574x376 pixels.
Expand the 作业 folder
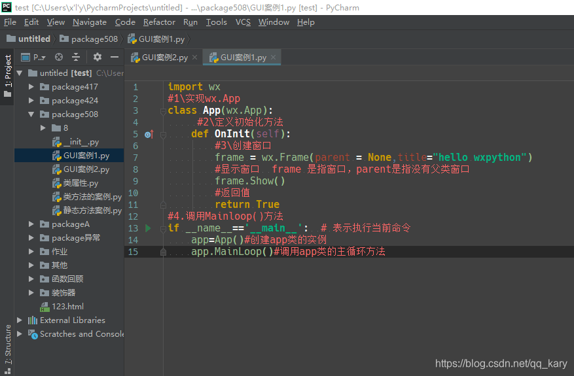31,252
